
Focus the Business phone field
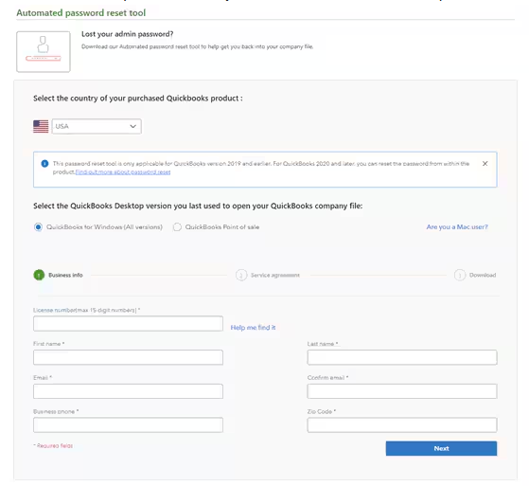point(128,424)
